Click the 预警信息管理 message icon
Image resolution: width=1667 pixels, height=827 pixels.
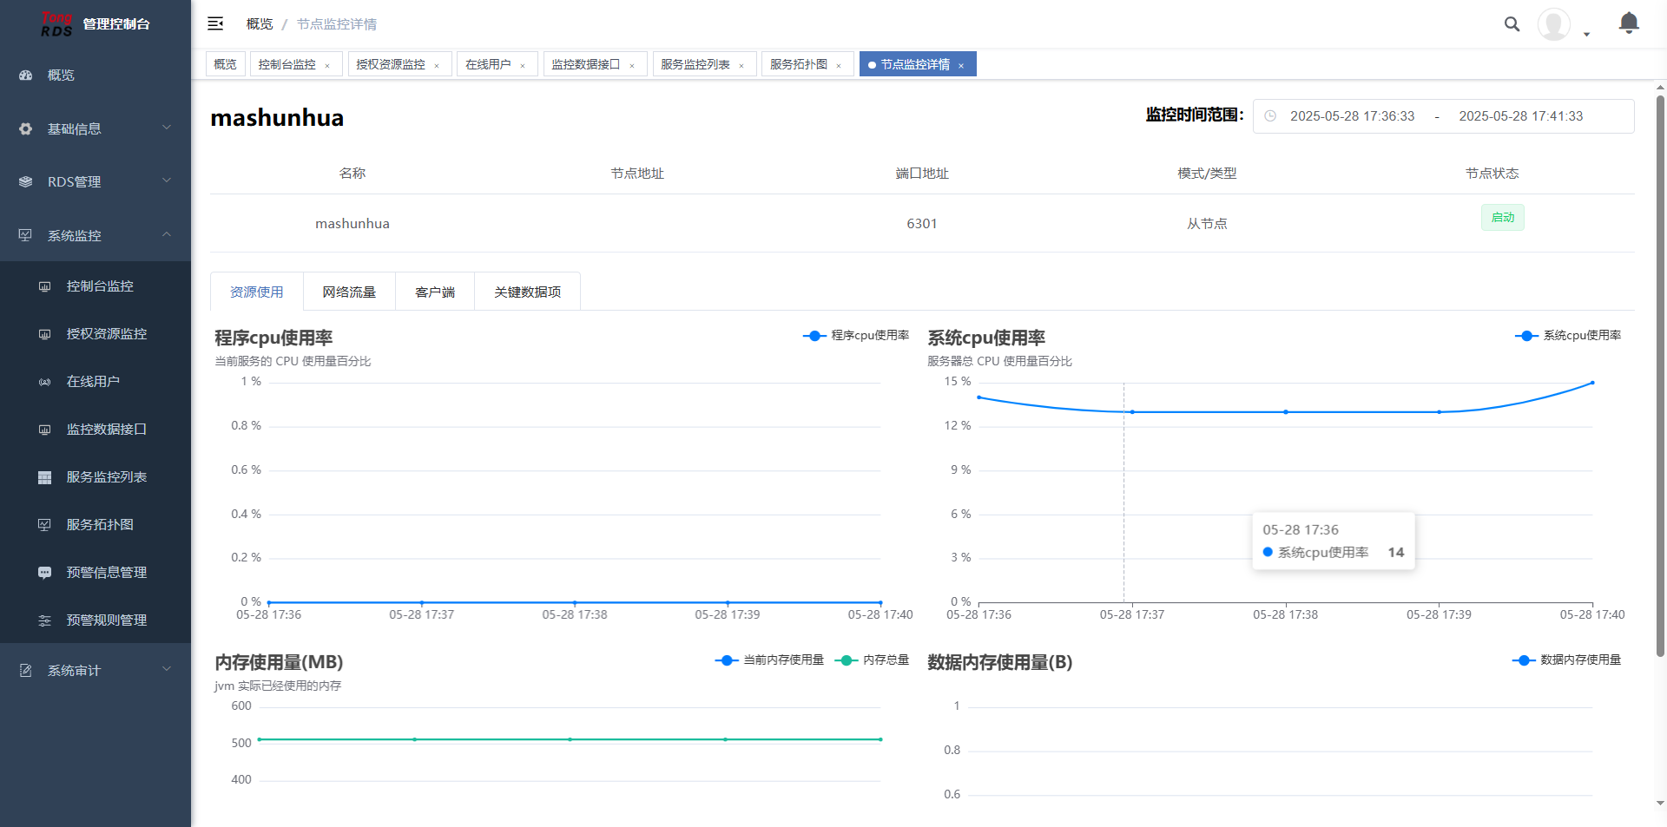point(45,573)
